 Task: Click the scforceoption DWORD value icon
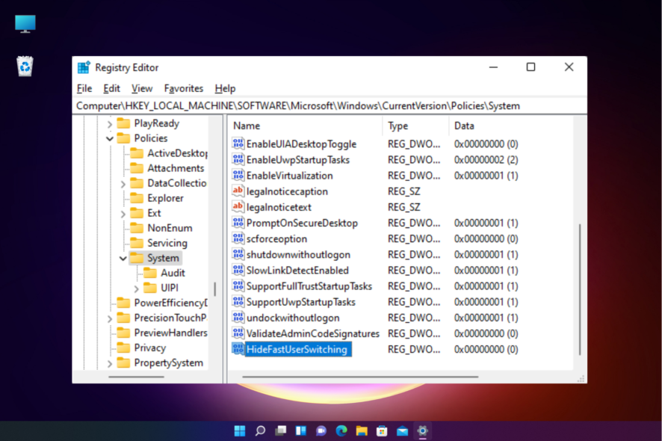(x=240, y=238)
